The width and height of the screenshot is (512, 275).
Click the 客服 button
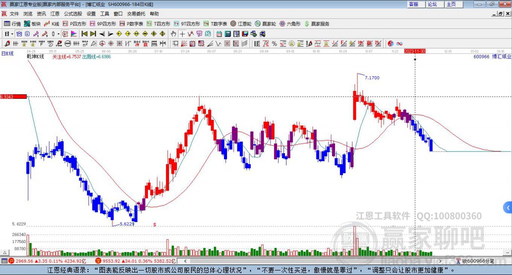point(415,4)
